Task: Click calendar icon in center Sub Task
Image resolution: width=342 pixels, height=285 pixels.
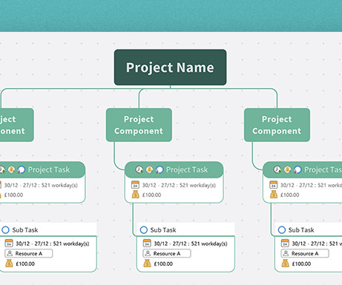Action: [x=147, y=244]
